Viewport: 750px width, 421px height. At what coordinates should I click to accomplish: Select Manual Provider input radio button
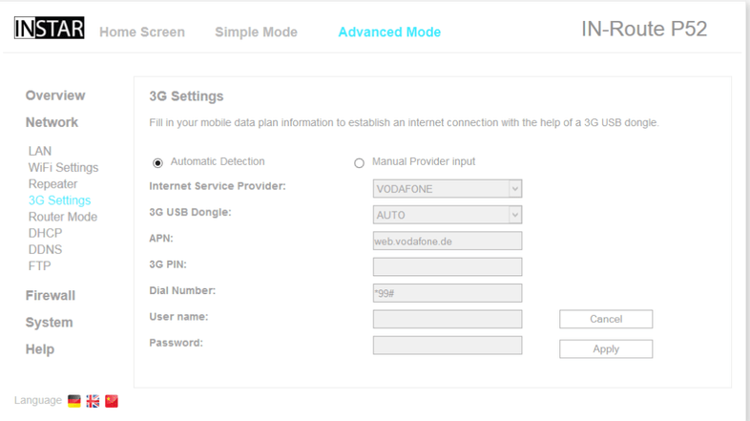360,162
